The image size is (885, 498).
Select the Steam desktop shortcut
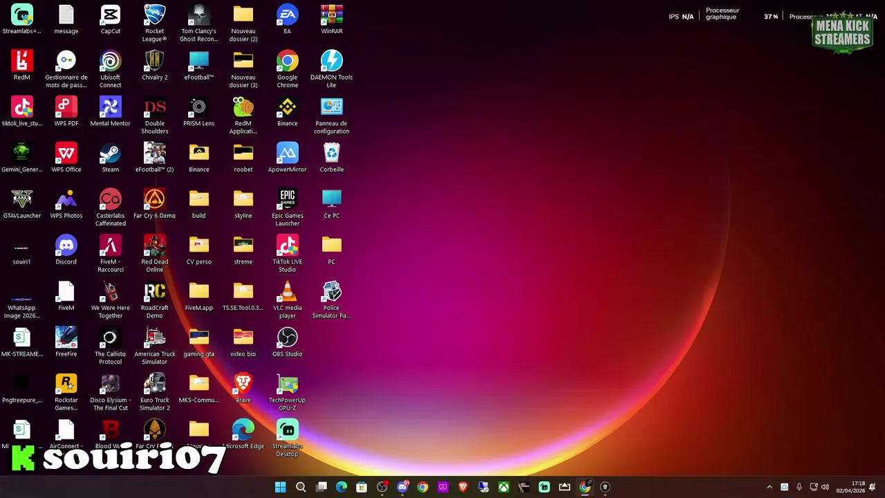111,158
